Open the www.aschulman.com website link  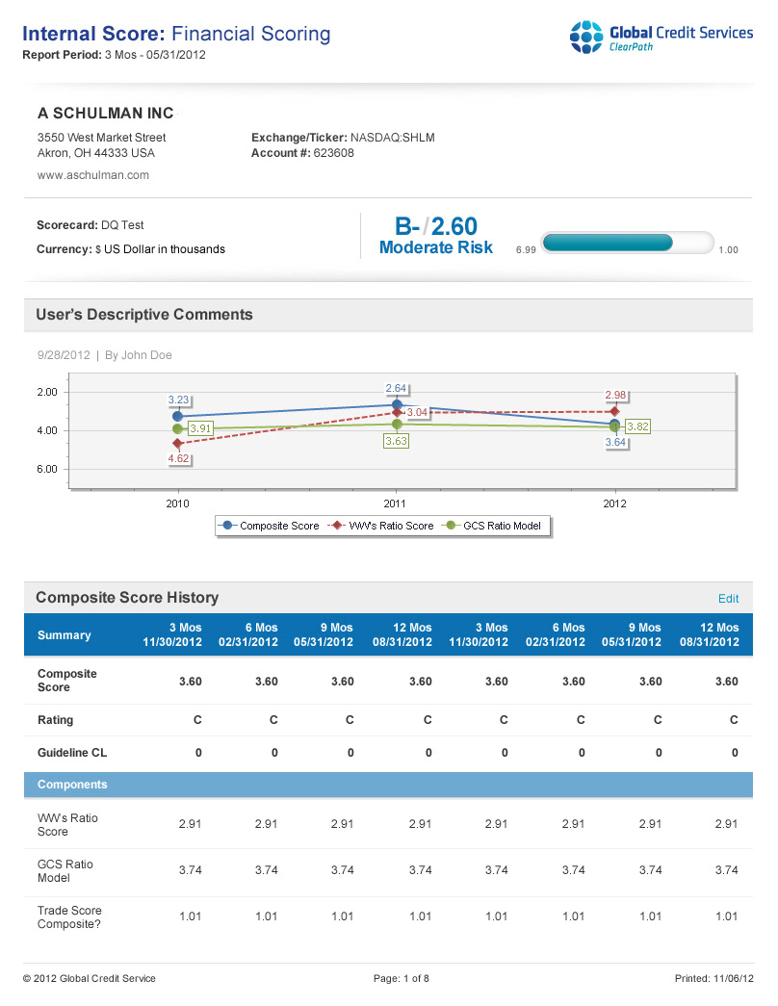(x=92, y=175)
